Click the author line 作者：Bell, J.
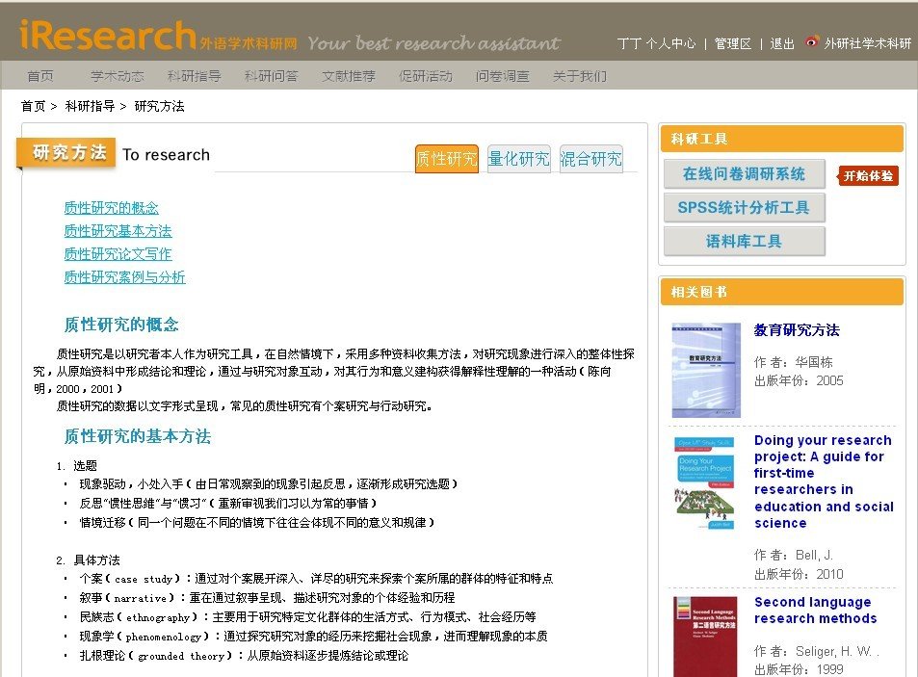 [794, 555]
